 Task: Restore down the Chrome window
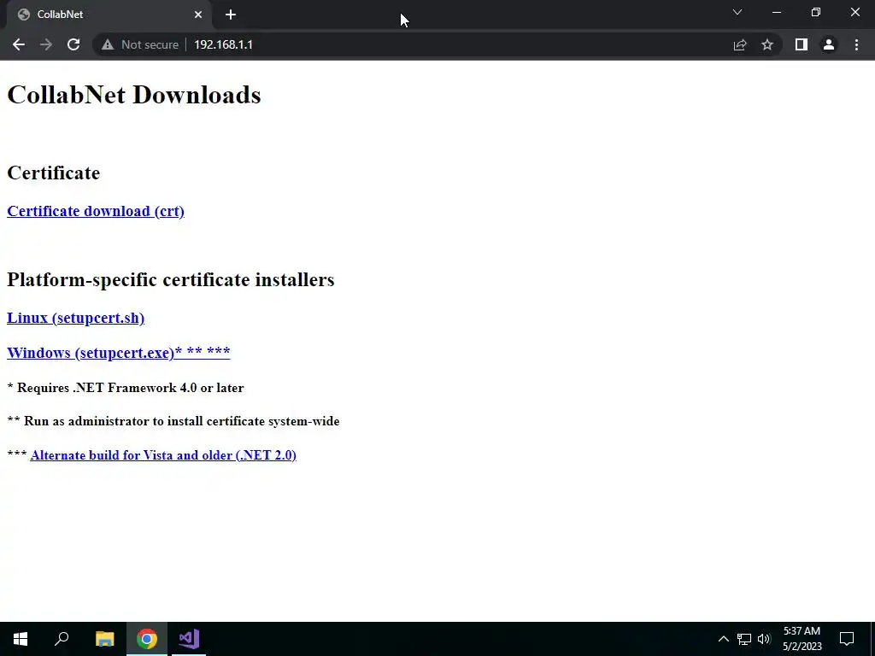coord(816,12)
